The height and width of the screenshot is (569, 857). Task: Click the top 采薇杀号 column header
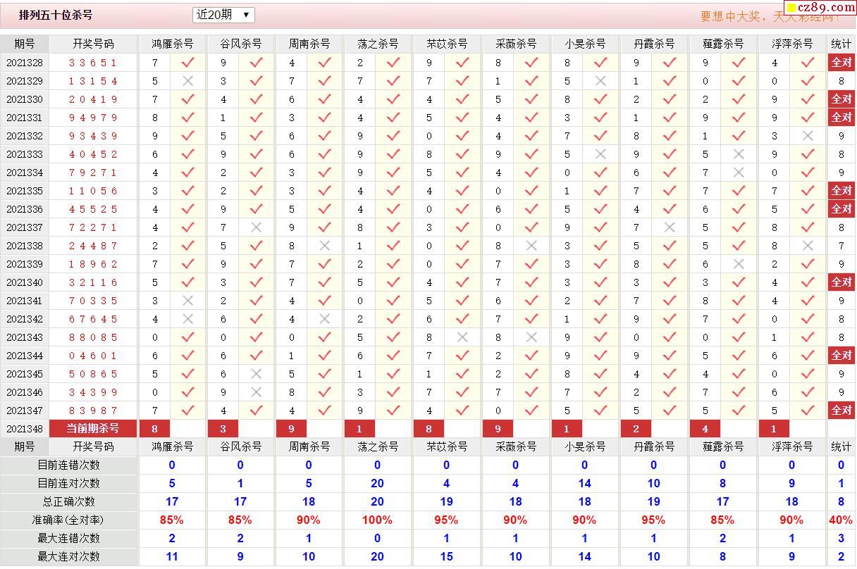517,44
